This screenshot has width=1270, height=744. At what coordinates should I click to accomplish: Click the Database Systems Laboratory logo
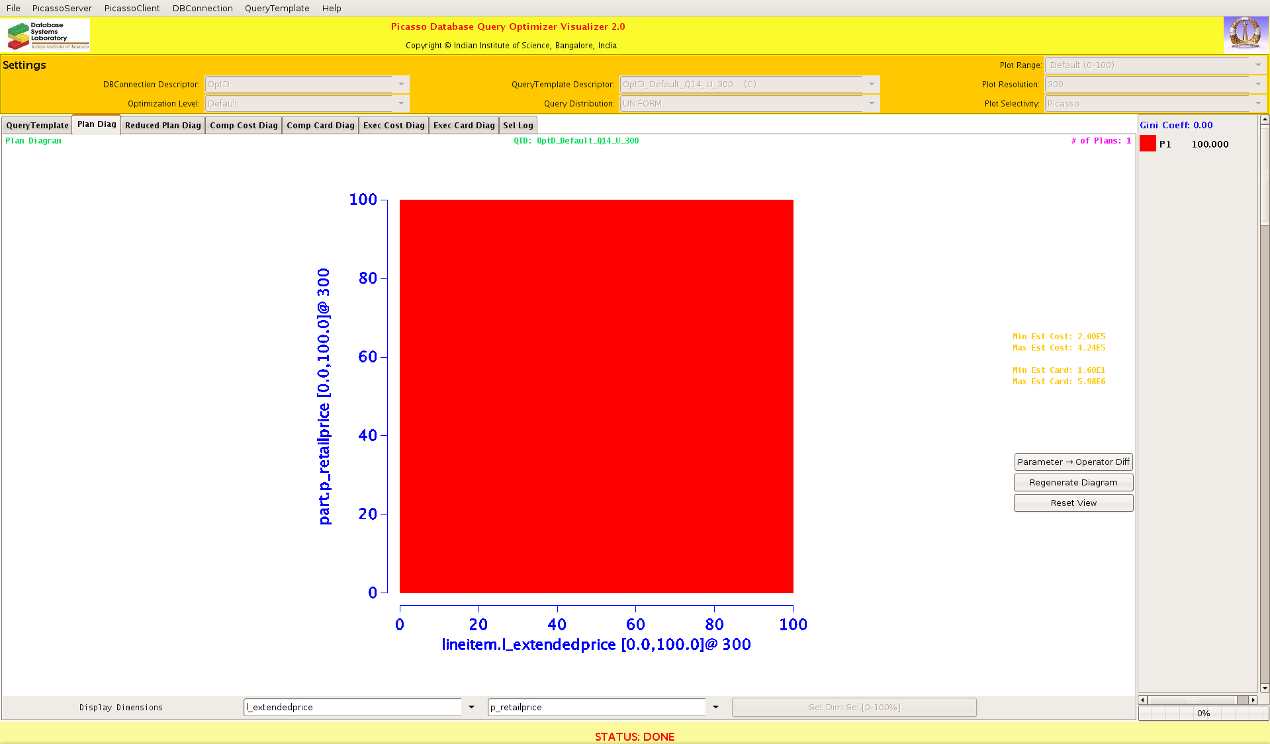click(x=46, y=36)
